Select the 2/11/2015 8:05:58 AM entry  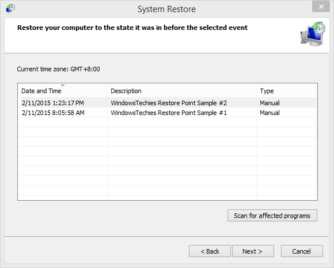(53, 113)
